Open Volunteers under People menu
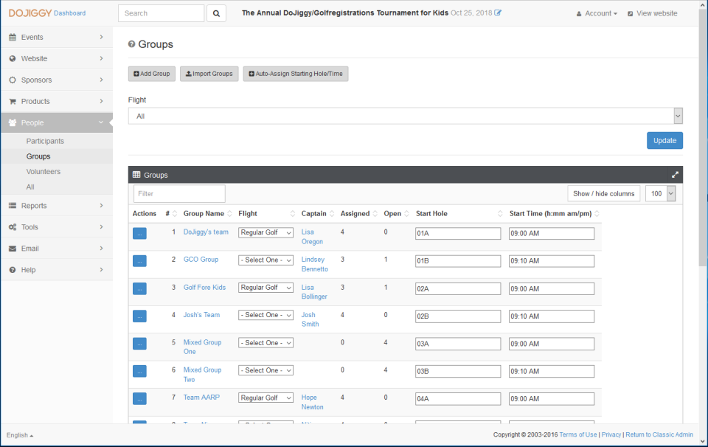Image resolution: width=708 pixels, height=447 pixels. pos(44,171)
